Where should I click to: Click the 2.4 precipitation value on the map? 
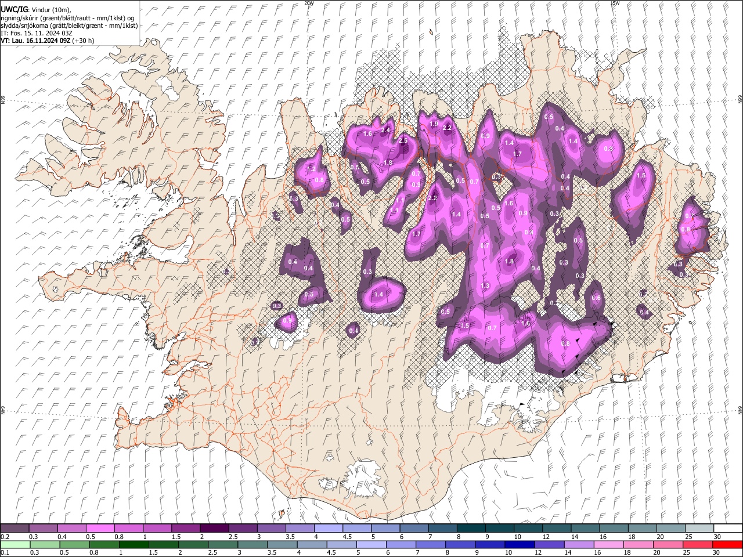click(385, 130)
